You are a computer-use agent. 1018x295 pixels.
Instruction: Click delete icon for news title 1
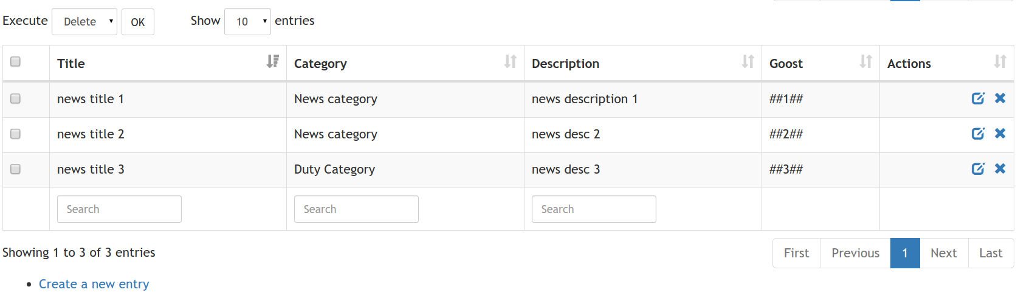tap(1000, 98)
